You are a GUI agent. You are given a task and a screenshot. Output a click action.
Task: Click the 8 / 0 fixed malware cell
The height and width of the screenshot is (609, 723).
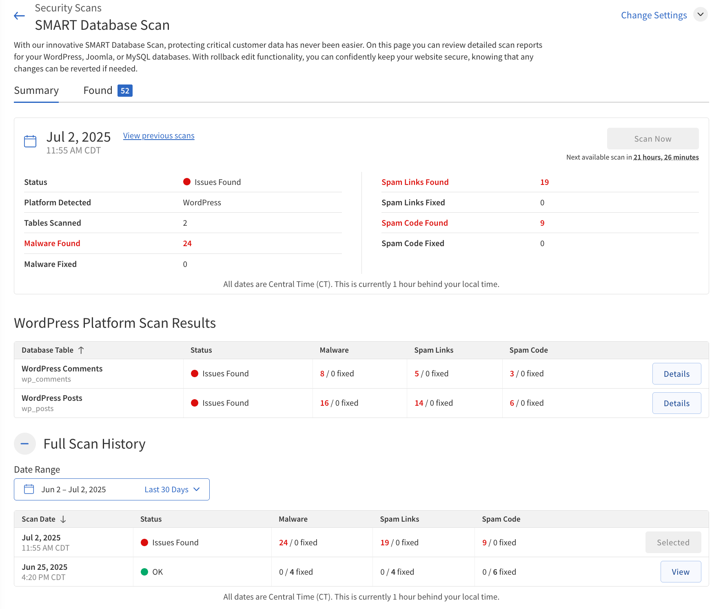(337, 373)
